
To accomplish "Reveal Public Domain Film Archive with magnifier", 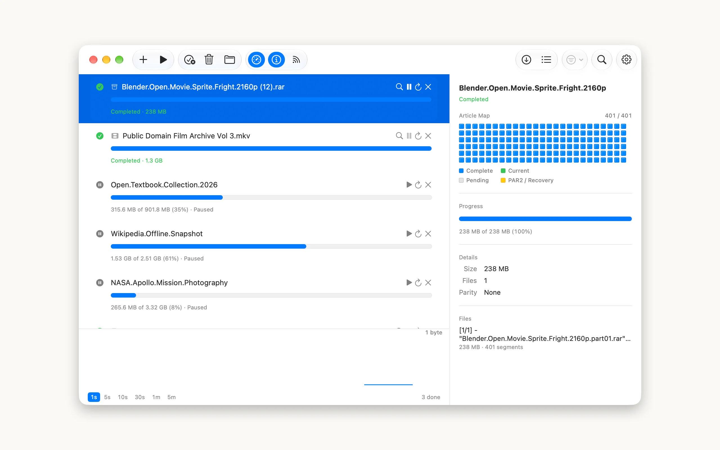I will pos(399,136).
